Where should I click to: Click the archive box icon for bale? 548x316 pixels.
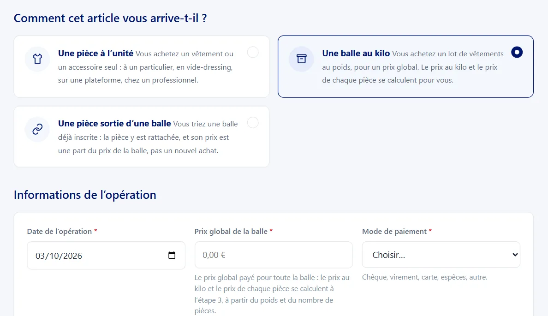pyautogui.click(x=301, y=59)
